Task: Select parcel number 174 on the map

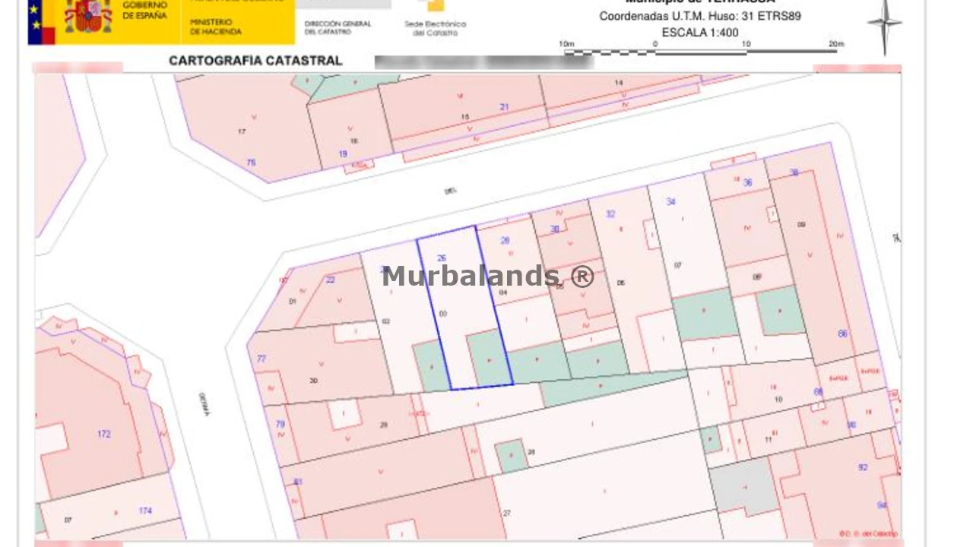Action: [x=145, y=511]
